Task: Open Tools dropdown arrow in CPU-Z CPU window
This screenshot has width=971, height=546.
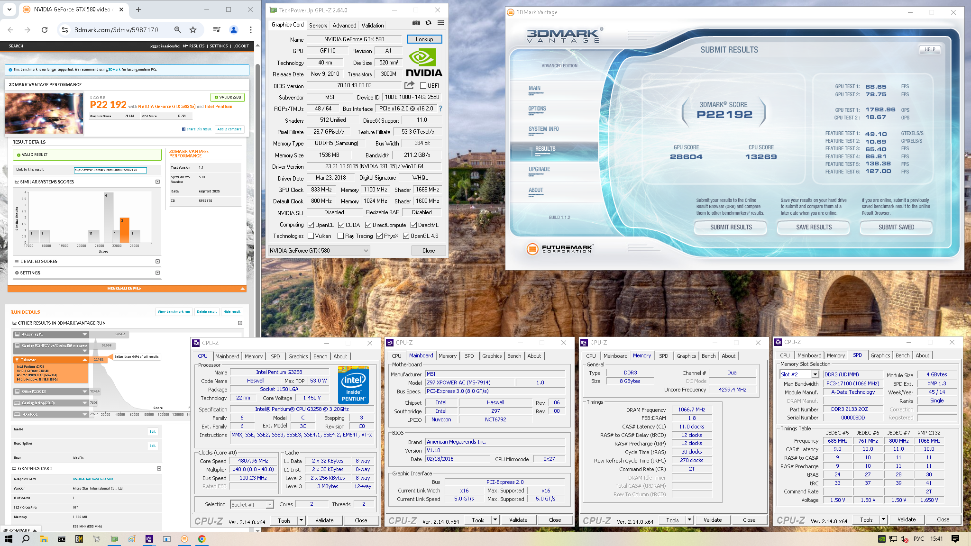Action: coord(301,520)
